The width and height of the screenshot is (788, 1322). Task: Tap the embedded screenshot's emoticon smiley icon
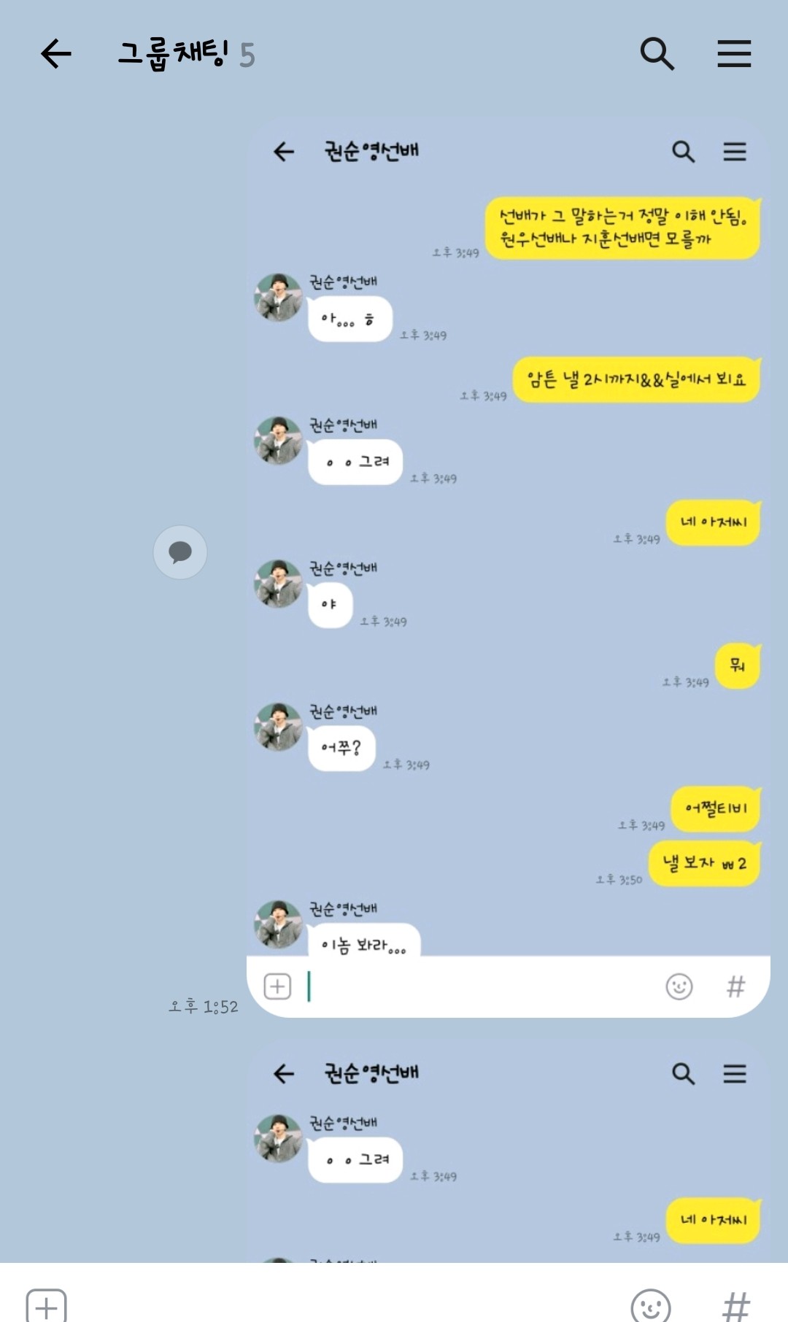pos(679,986)
